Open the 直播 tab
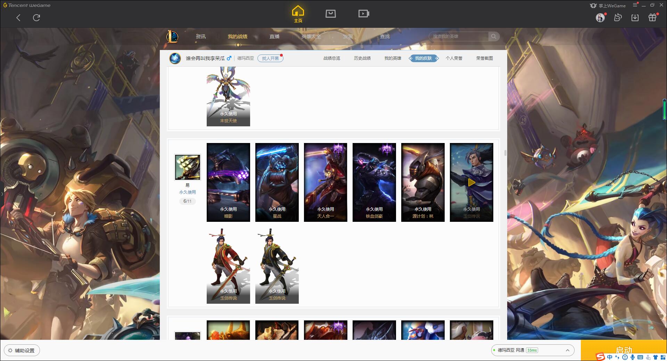 pyautogui.click(x=274, y=36)
